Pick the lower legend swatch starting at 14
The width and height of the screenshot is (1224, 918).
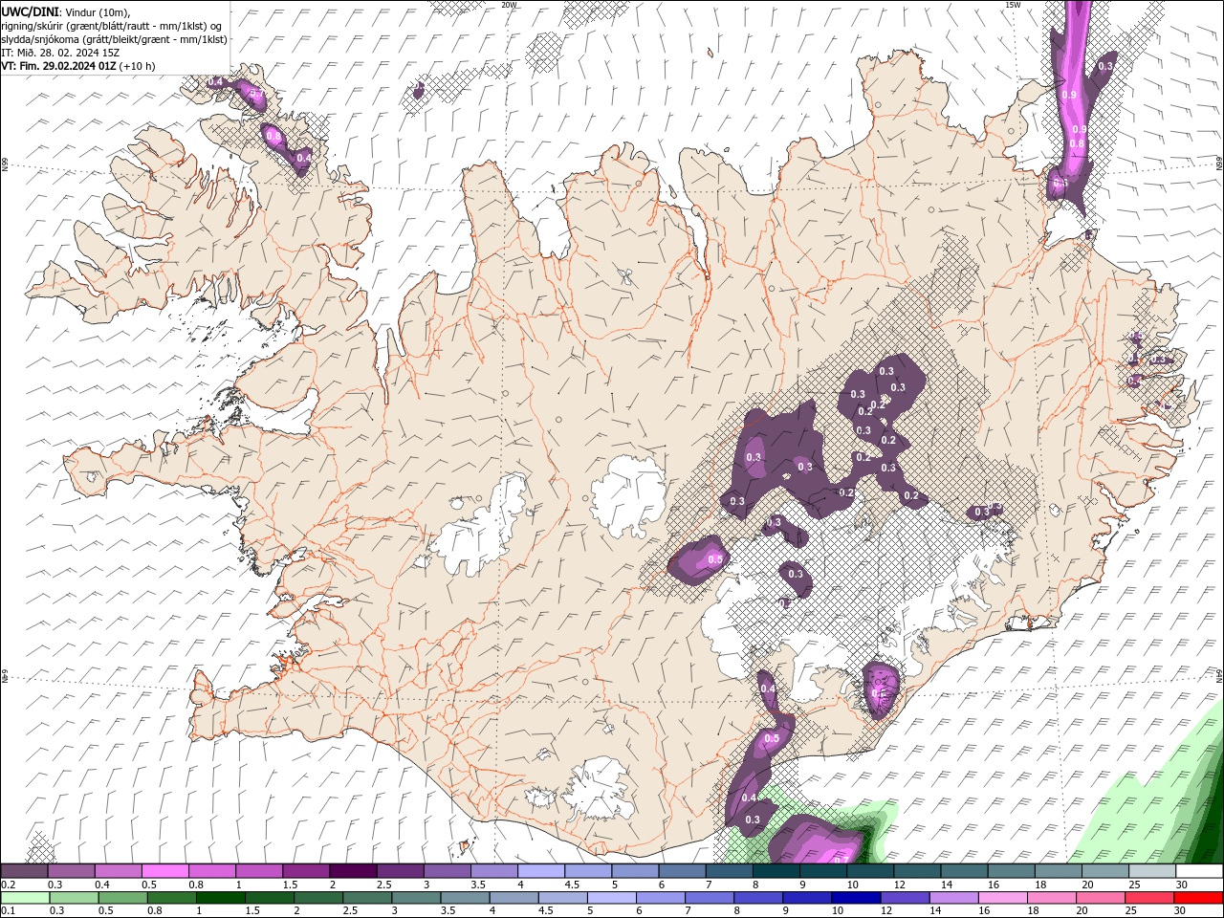953,898
